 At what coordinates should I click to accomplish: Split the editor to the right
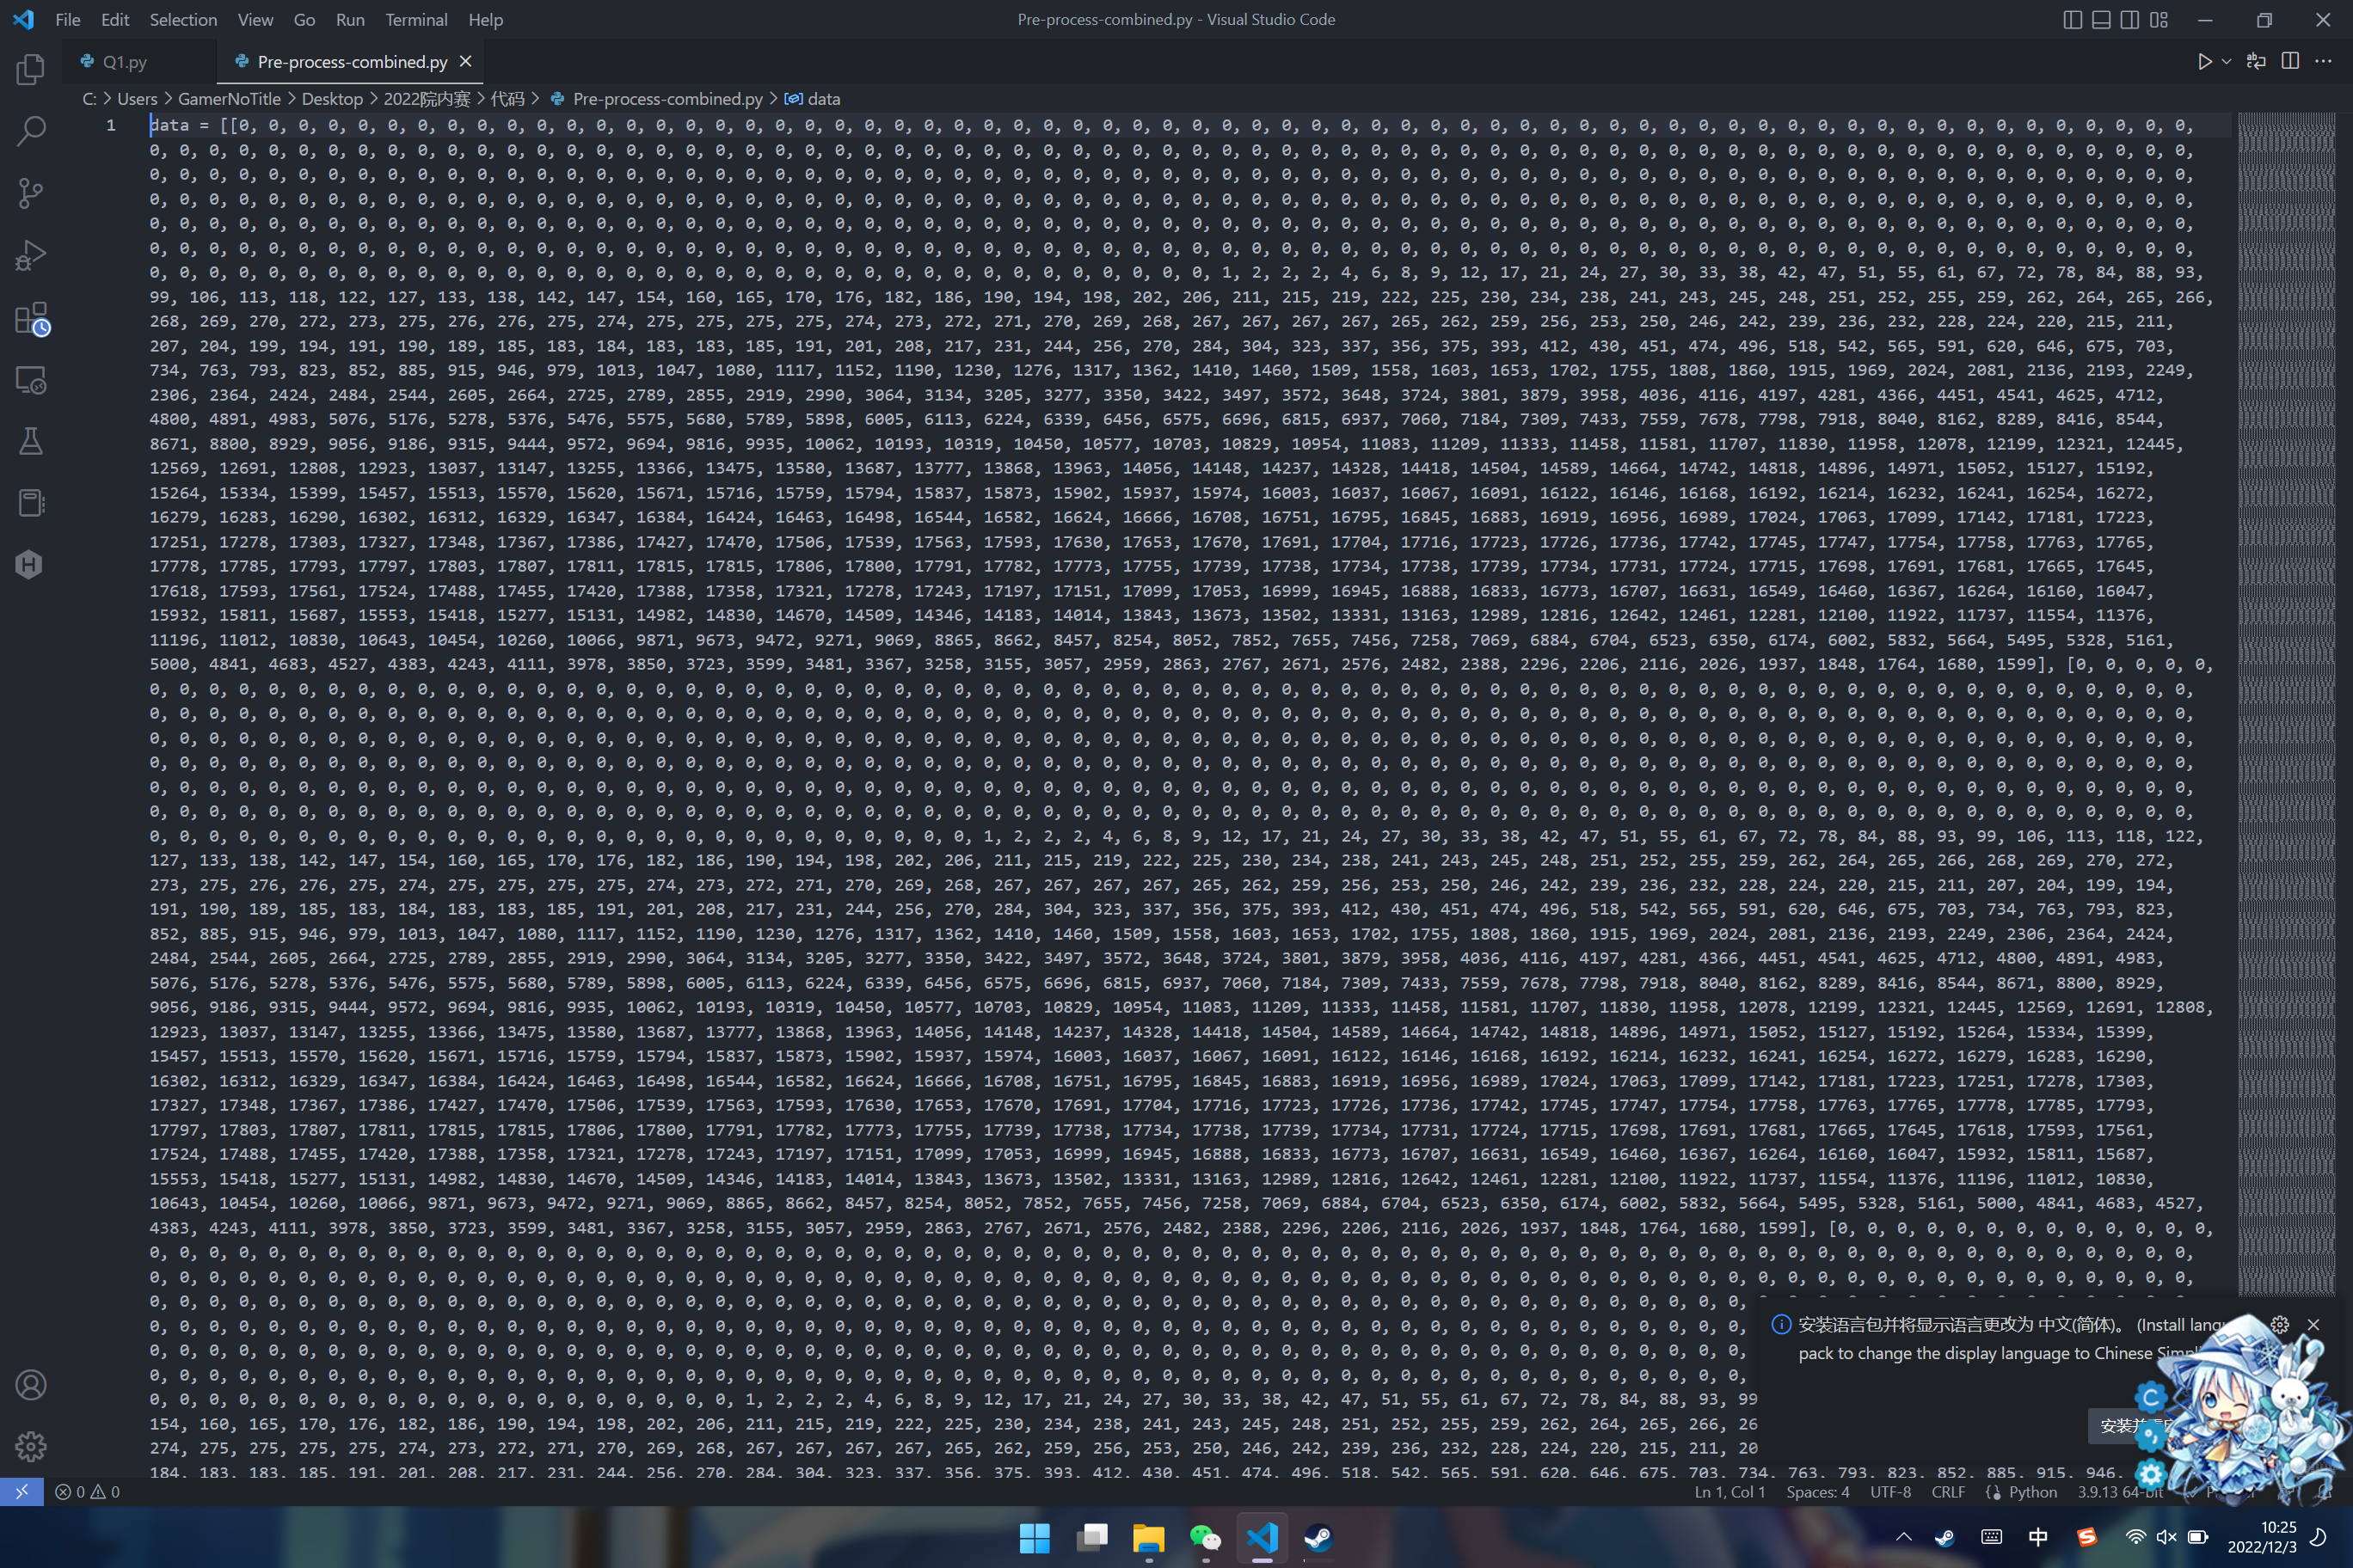2290,62
